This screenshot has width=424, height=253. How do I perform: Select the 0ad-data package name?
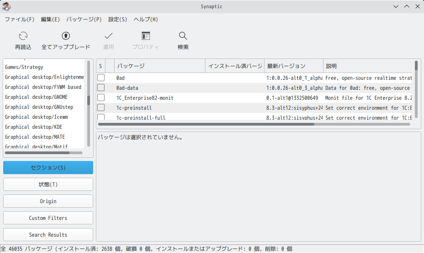(x=127, y=88)
